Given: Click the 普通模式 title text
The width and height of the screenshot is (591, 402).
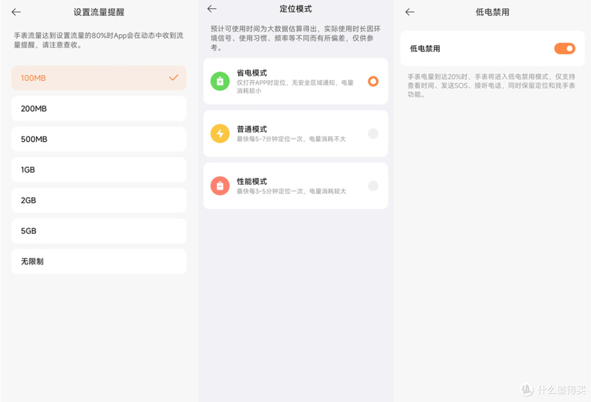Looking at the screenshot, I should (x=252, y=129).
